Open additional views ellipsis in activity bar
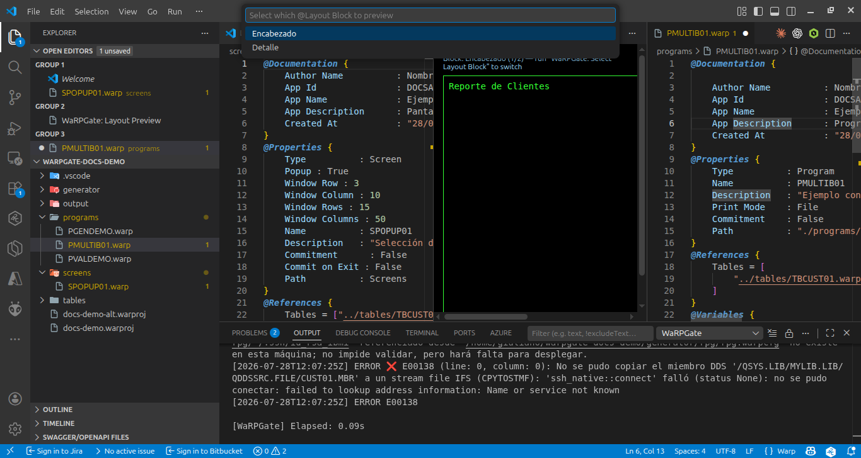 tap(15, 339)
